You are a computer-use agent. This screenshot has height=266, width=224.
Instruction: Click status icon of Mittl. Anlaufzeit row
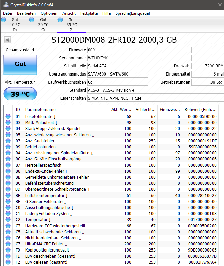pos(8,122)
